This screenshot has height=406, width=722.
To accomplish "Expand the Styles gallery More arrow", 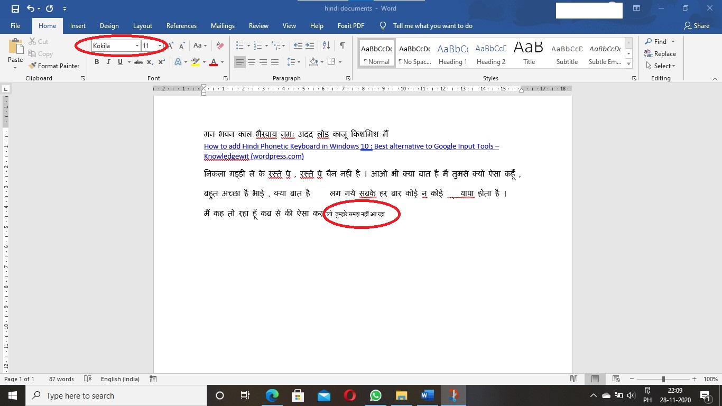I will (x=628, y=64).
